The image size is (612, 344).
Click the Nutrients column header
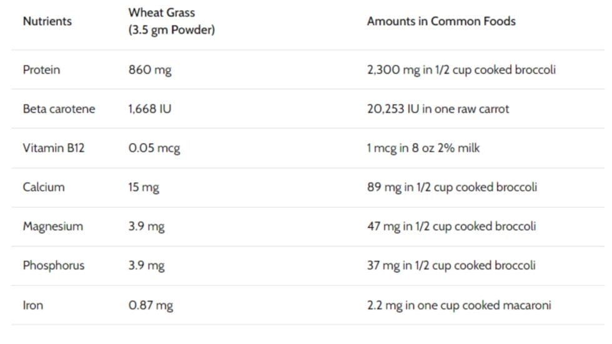click(47, 21)
